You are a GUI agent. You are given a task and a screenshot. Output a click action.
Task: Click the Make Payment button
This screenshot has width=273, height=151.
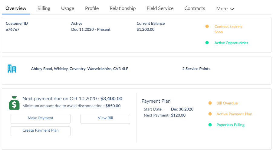click(x=41, y=119)
